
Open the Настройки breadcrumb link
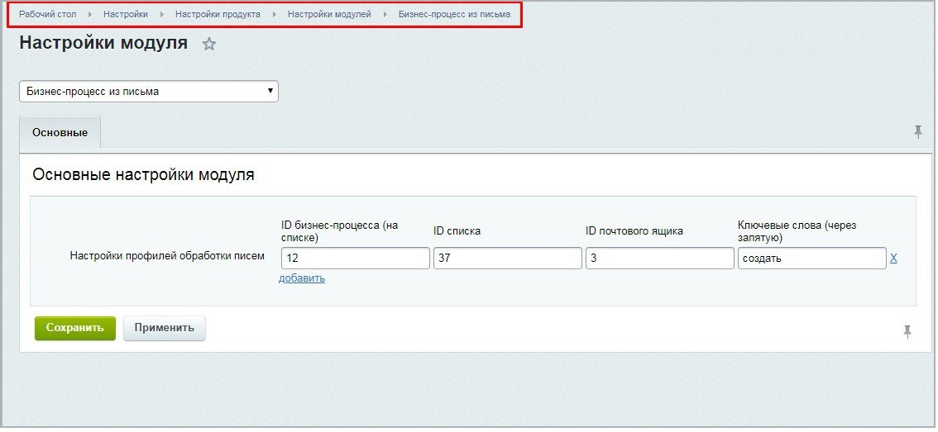pyautogui.click(x=126, y=15)
